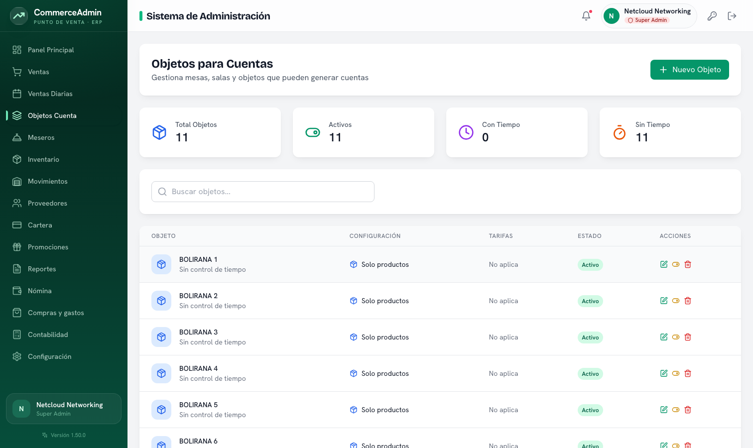The image size is (753, 448).
Task: Open Netcloud Networking profile in header
Action: (x=649, y=16)
